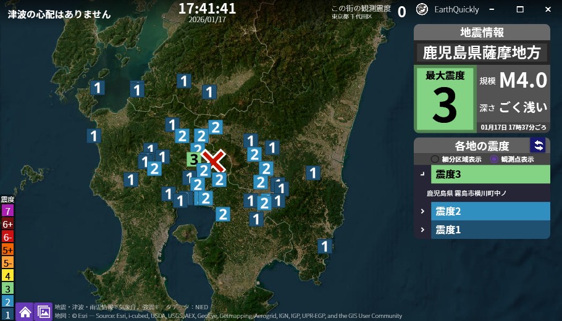
Task: Click the red X epicenter marker
Action: coord(214,161)
